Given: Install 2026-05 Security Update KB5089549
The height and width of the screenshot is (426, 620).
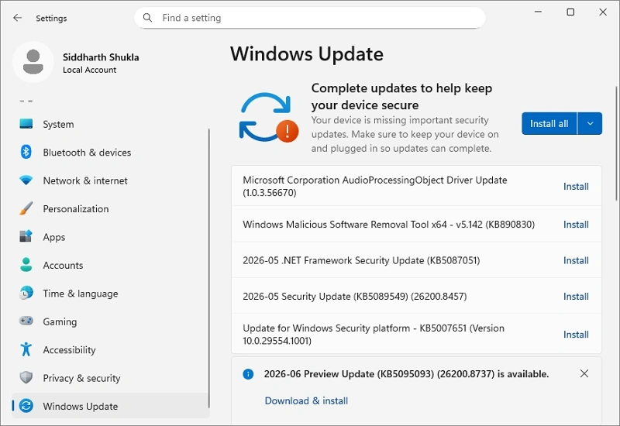Looking at the screenshot, I should pos(576,296).
